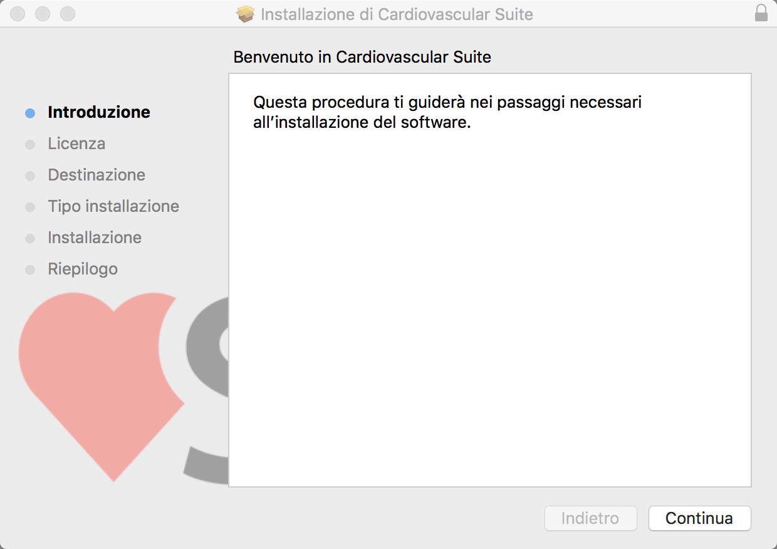Viewport: 777px width, 549px height.
Task: Click the gray S logo graphic
Action: [x=208, y=389]
